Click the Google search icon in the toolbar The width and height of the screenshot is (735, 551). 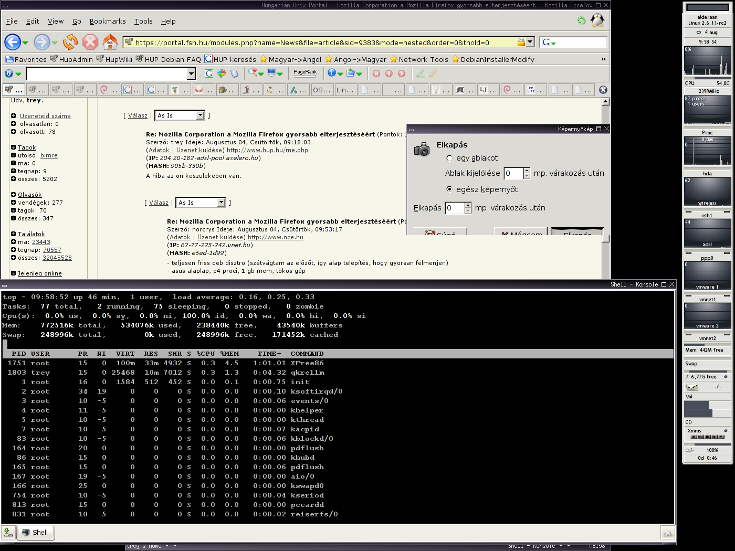pyautogui.click(x=209, y=73)
